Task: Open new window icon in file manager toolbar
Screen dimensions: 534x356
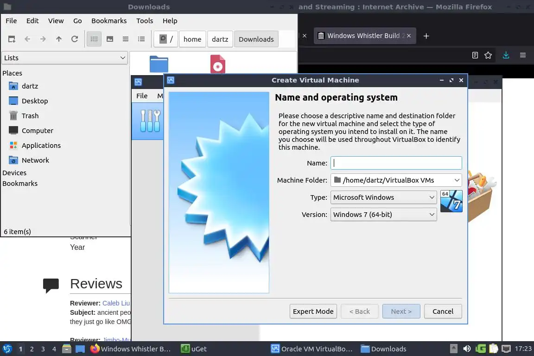Action: point(12,39)
